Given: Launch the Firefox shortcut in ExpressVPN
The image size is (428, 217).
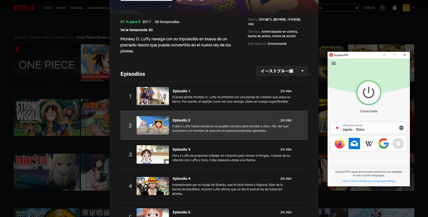Looking at the screenshot, I should (340, 144).
